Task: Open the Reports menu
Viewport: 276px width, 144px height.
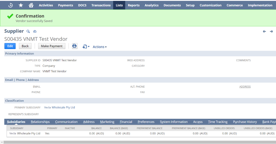Action: tap(134, 5)
